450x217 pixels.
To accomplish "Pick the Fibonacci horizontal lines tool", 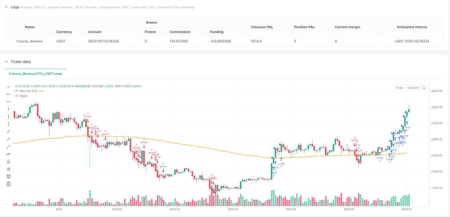I will [9, 176].
